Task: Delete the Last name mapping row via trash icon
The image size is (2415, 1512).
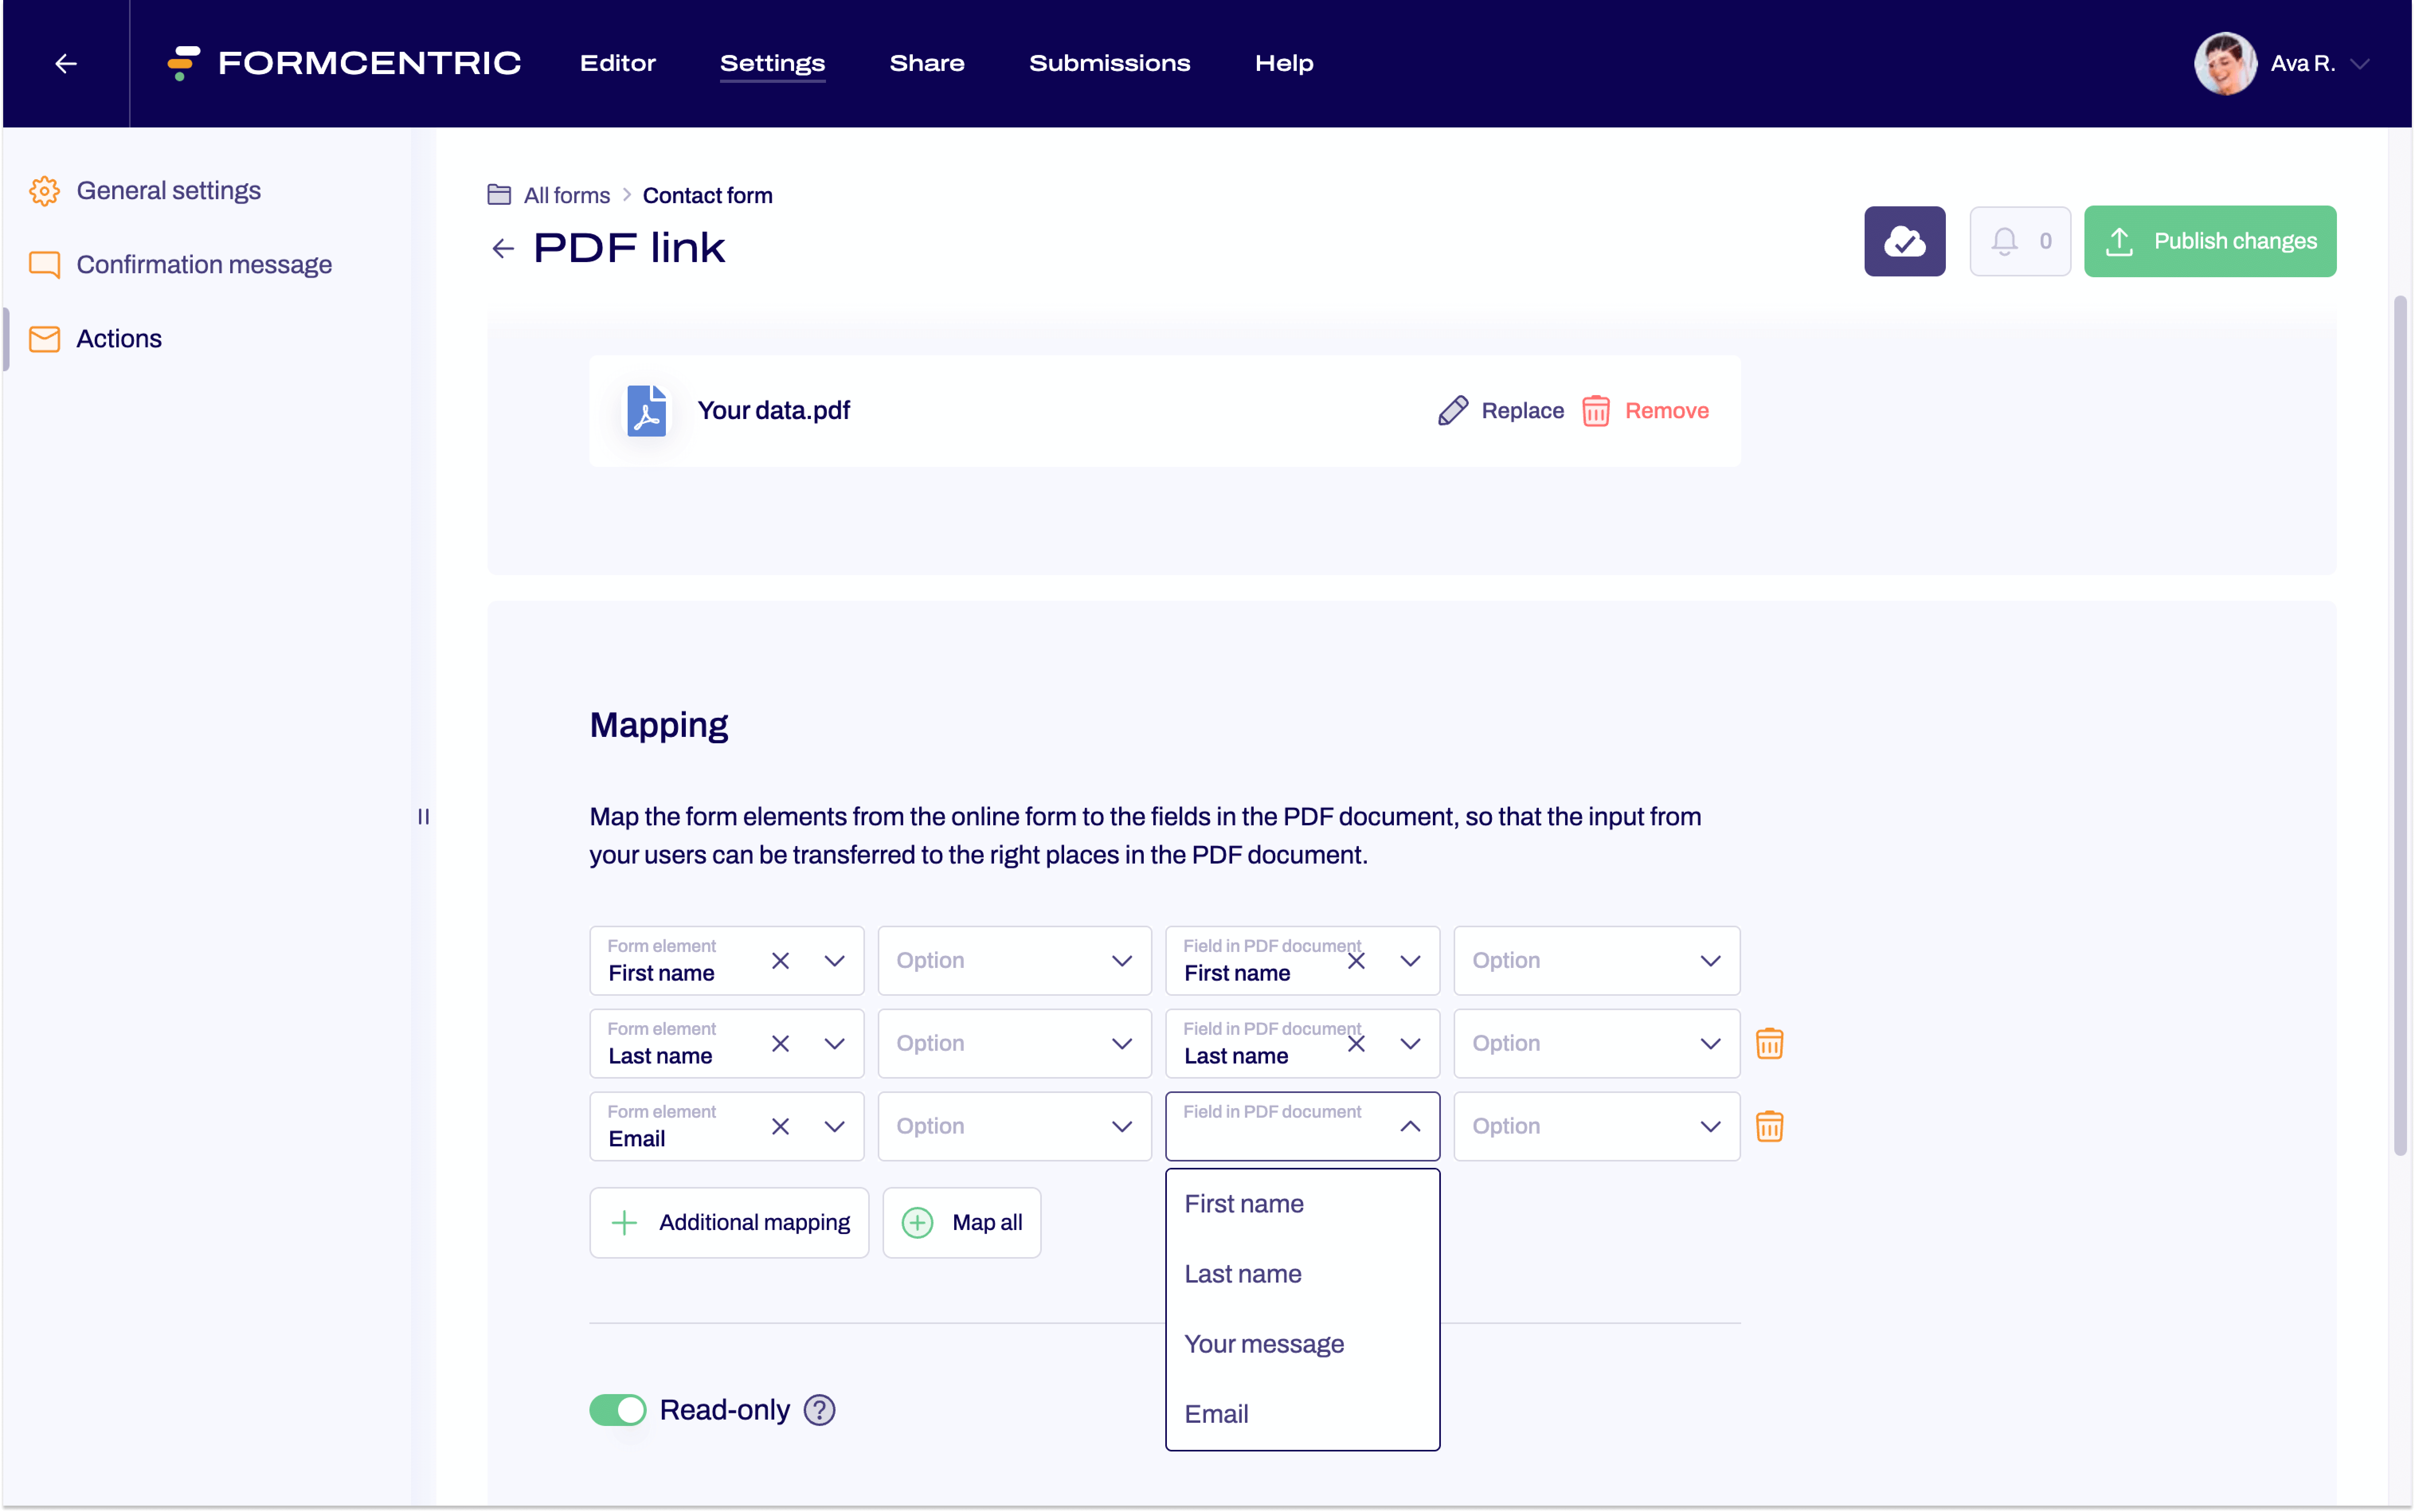Action: point(1769,1043)
